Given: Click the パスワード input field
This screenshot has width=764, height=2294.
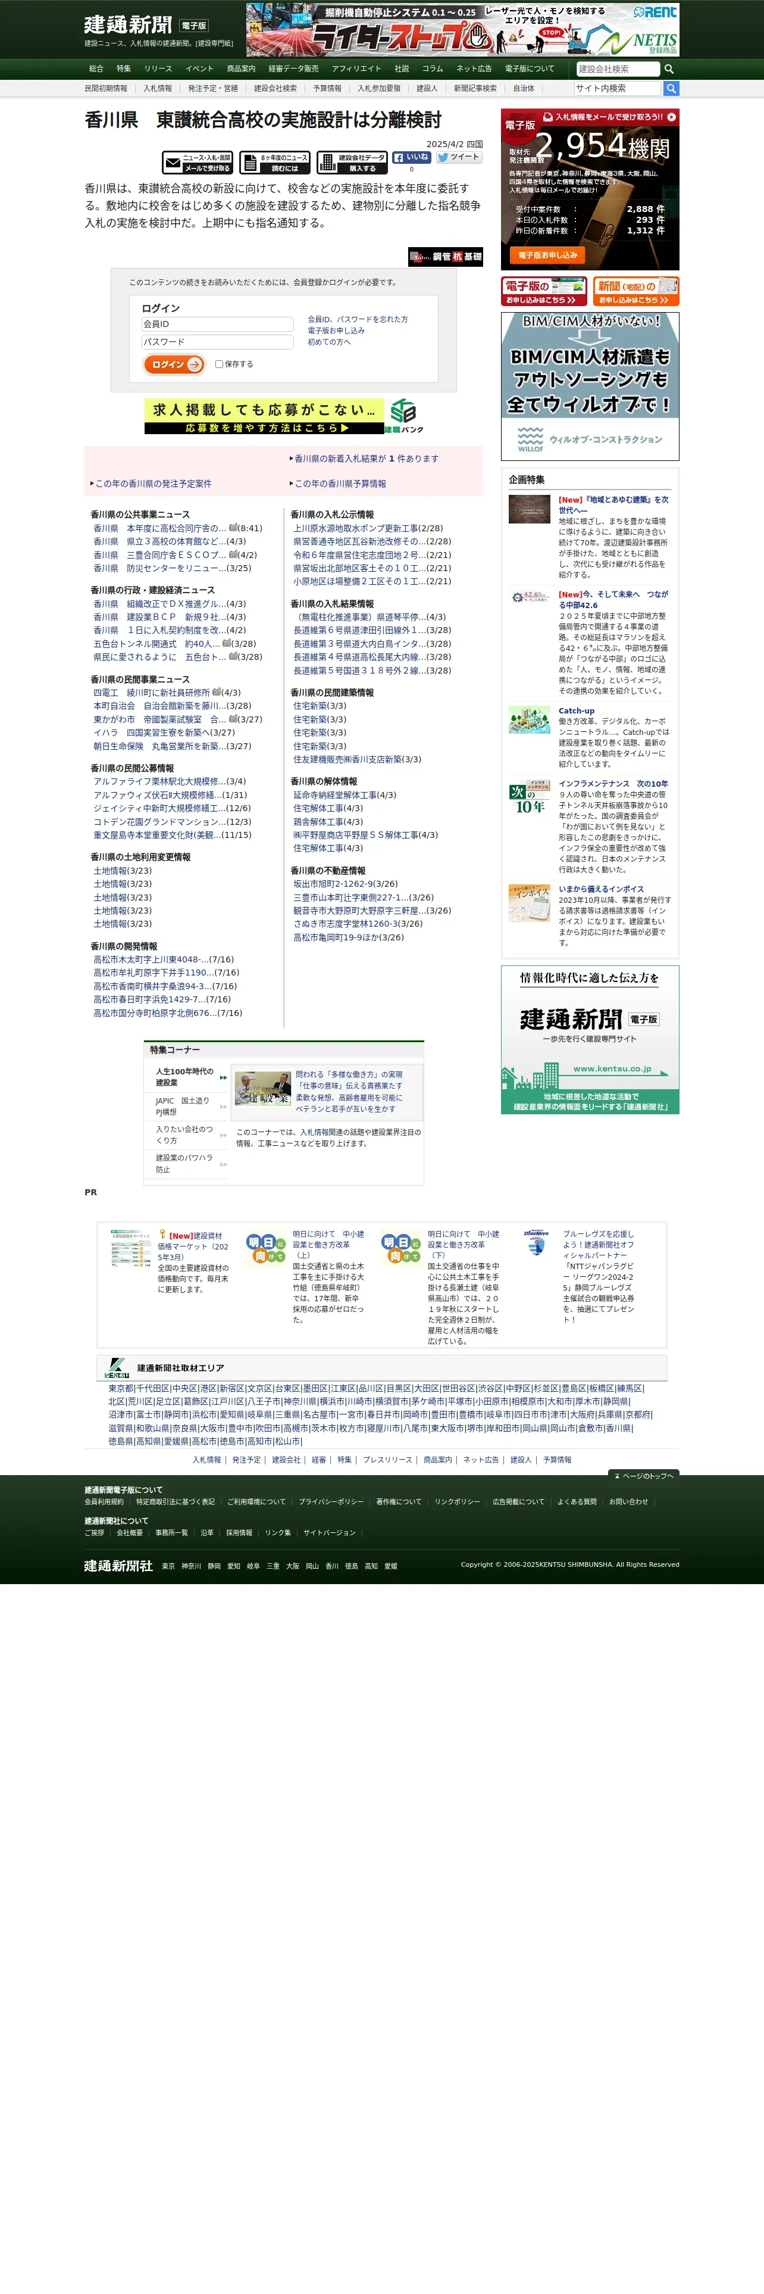Looking at the screenshot, I should (217, 342).
